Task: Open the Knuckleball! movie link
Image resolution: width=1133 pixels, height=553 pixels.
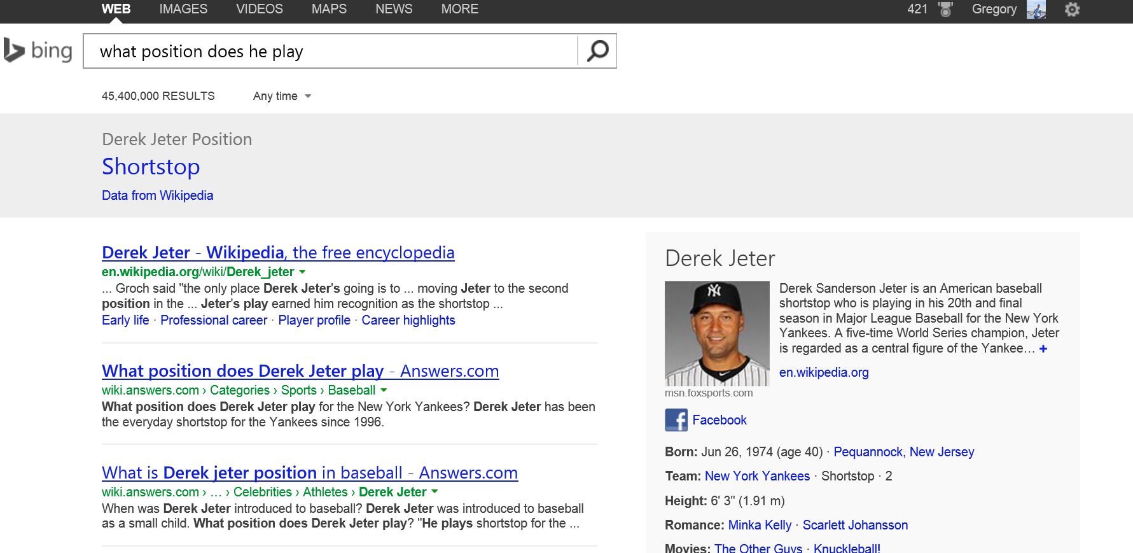Action: coord(847,548)
